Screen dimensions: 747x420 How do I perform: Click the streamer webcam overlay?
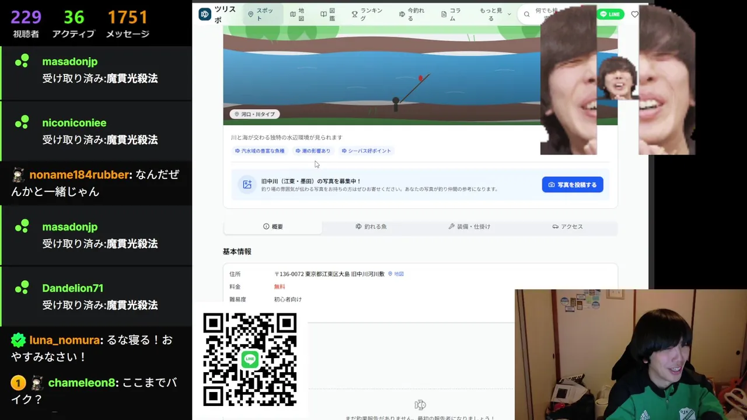(631, 355)
